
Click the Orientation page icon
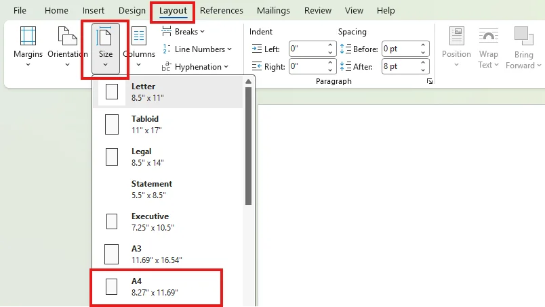(67, 36)
